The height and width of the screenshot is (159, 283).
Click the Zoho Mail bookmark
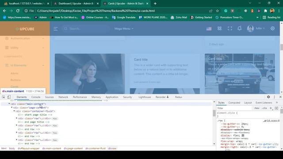coord(179,17)
